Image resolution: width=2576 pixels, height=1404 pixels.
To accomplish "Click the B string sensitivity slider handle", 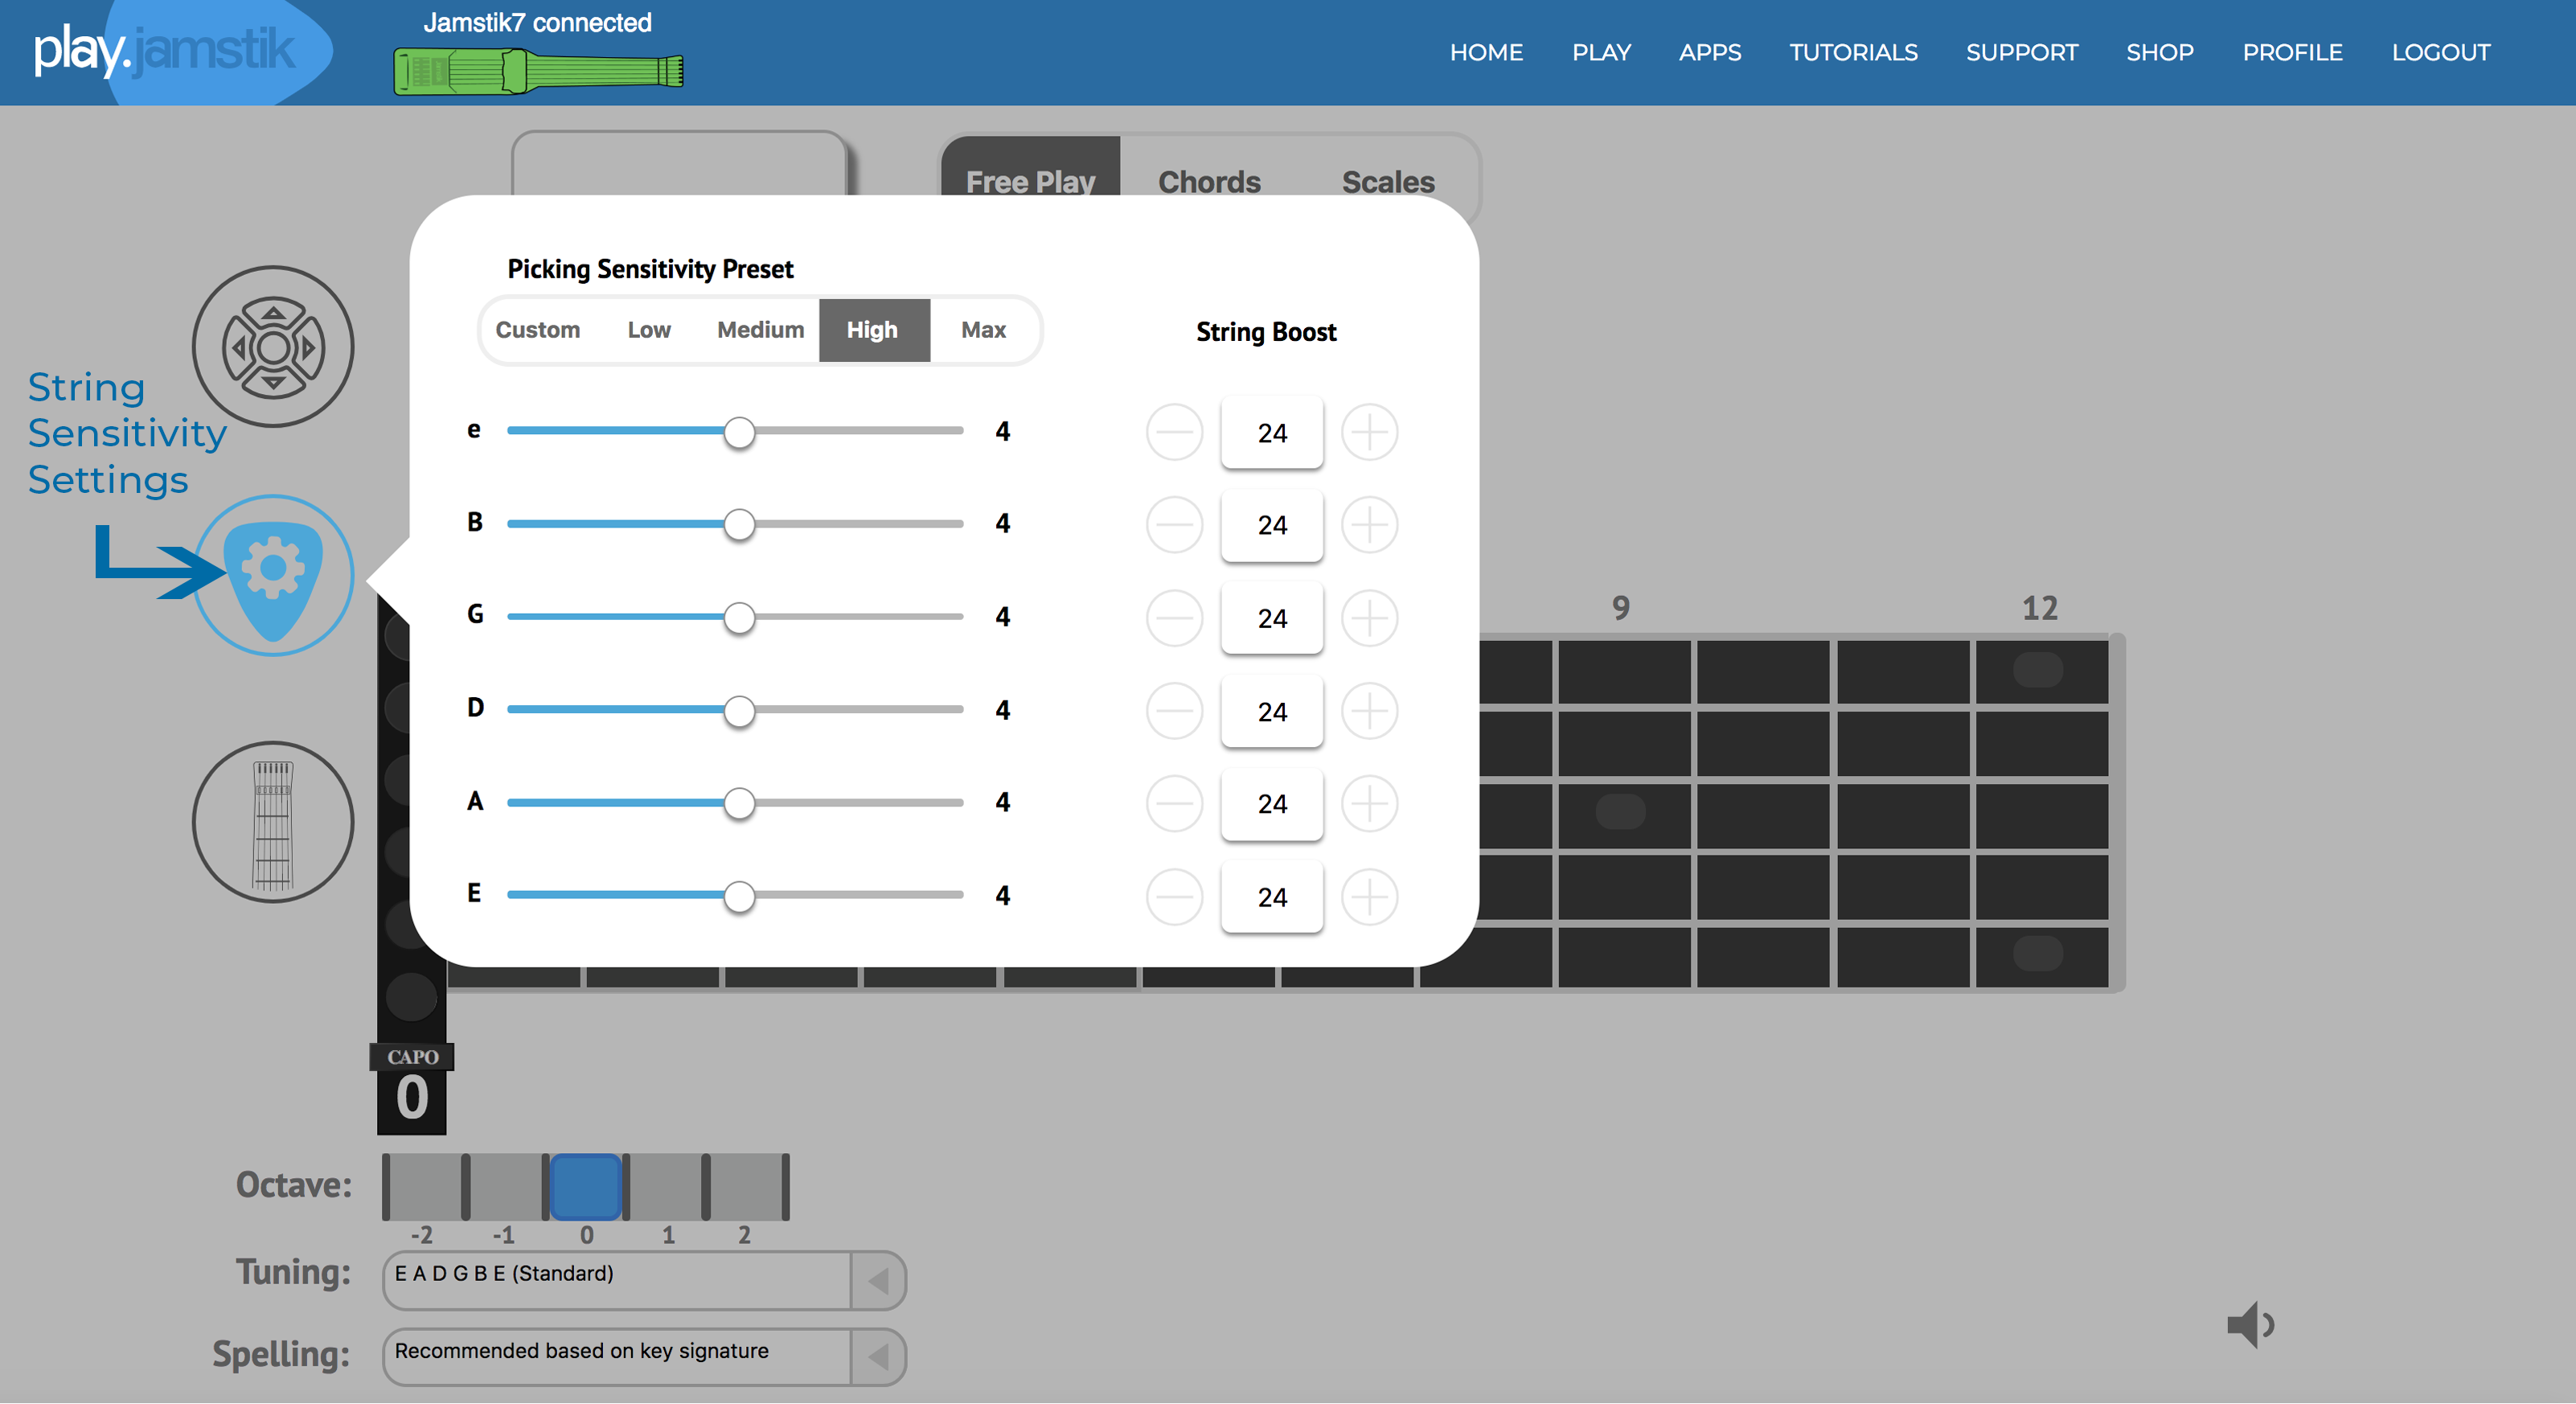I will 739,524.
